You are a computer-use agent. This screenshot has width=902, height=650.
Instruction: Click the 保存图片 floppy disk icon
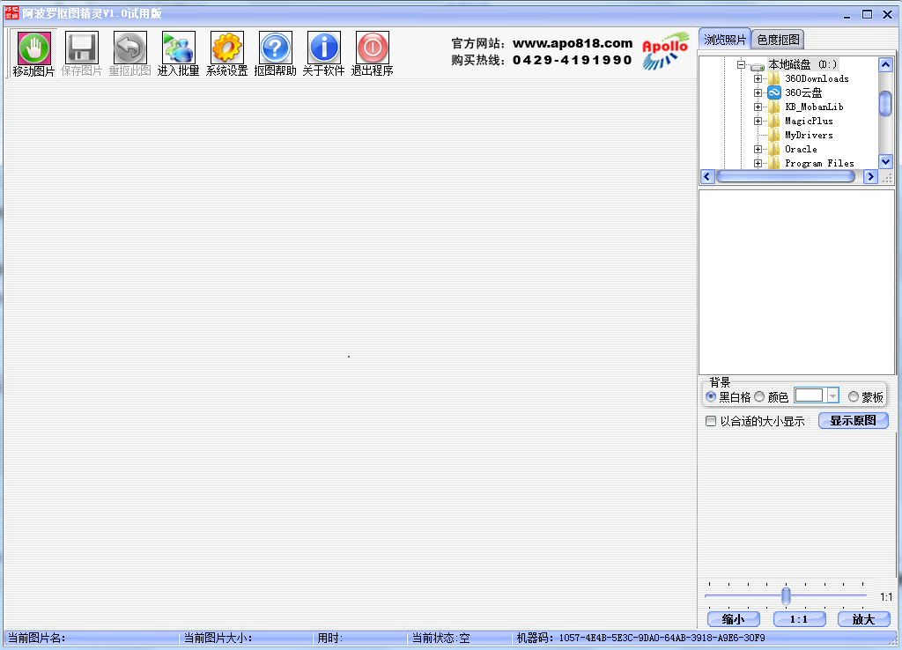(x=82, y=48)
